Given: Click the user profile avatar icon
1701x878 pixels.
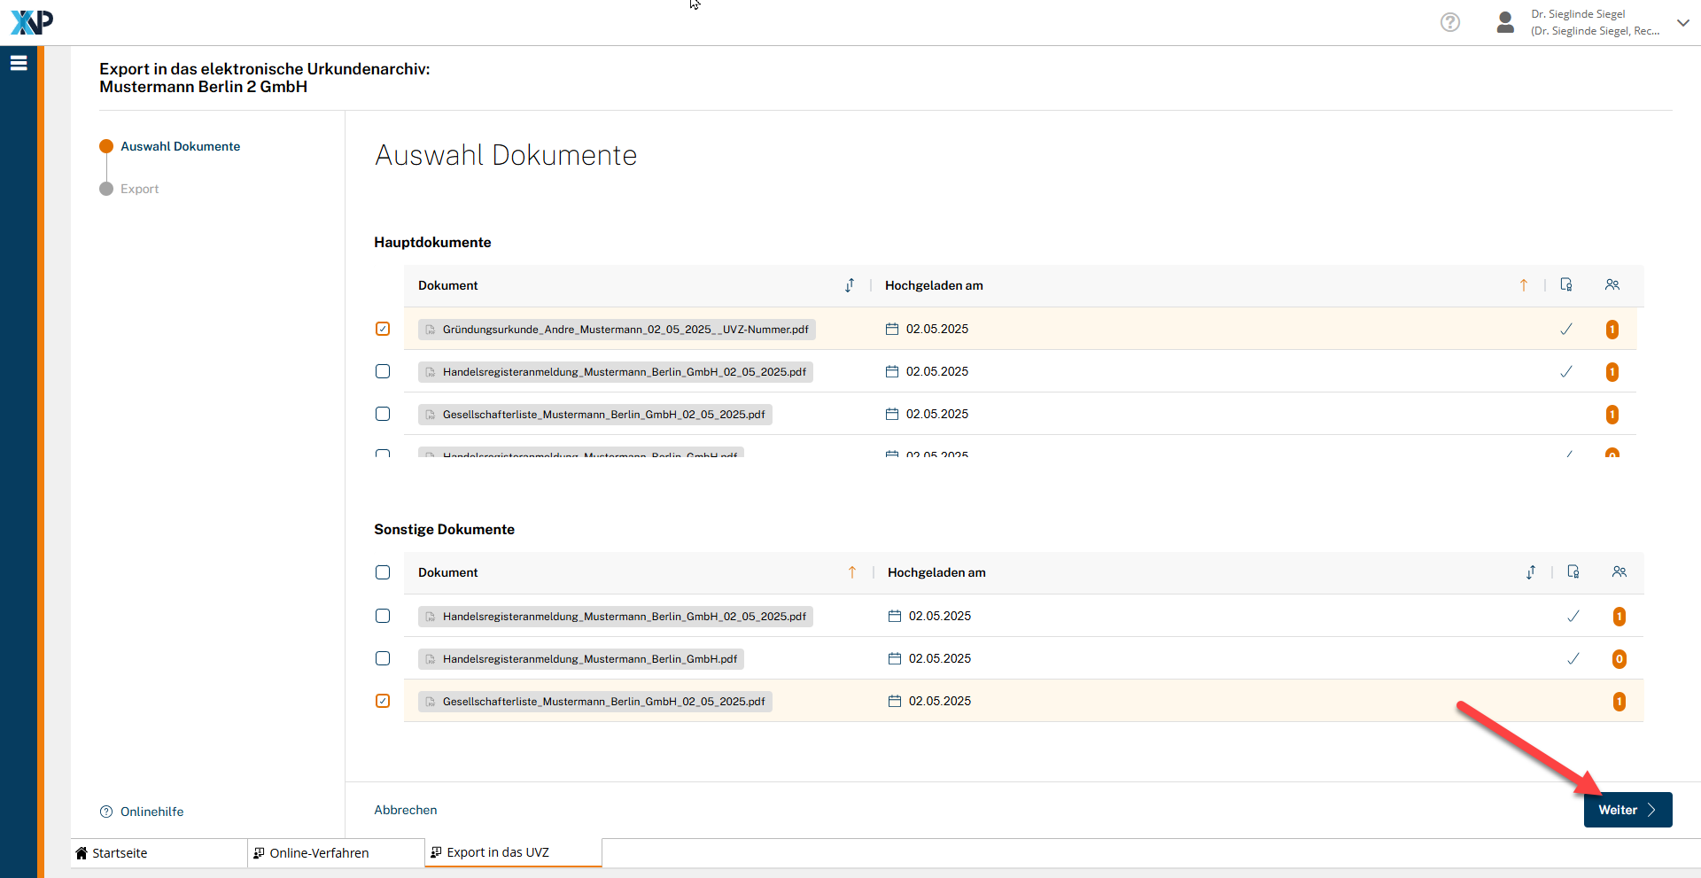Looking at the screenshot, I should point(1504,22).
